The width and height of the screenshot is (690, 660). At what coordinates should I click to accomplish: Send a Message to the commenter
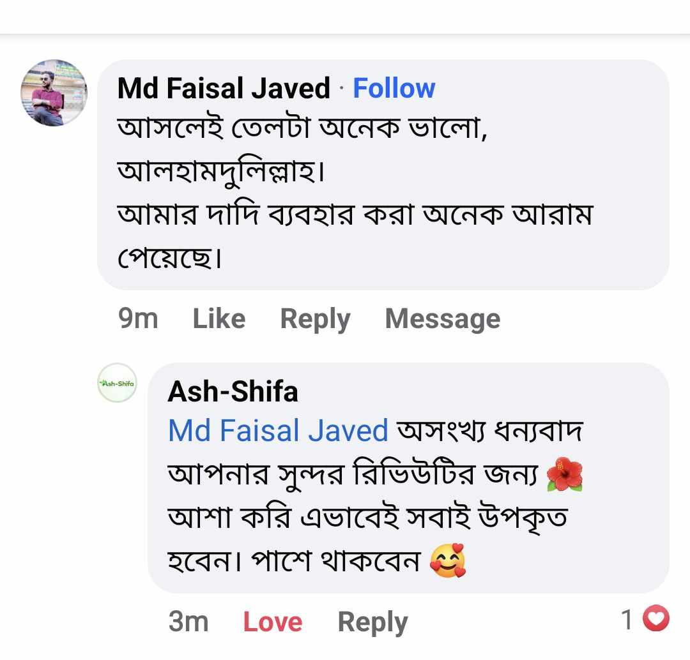click(442, 318)
